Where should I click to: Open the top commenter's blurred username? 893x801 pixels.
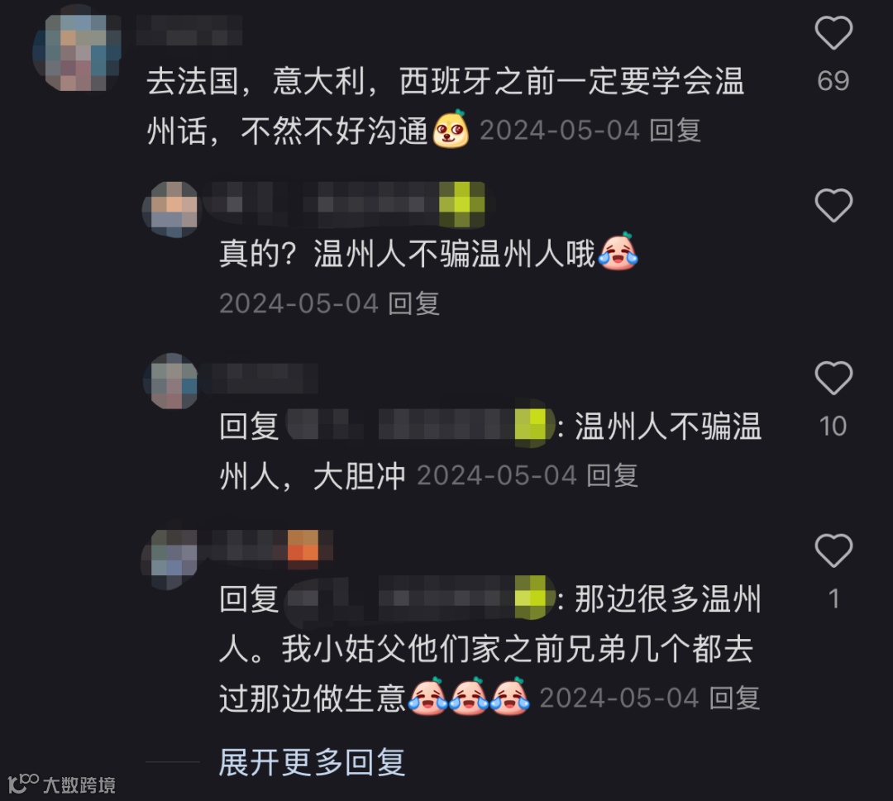pyautogui.click(x=189, y=31)
